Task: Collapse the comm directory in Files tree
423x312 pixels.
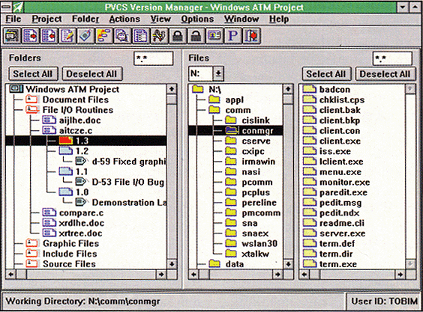Action: [x=214, y=110]
